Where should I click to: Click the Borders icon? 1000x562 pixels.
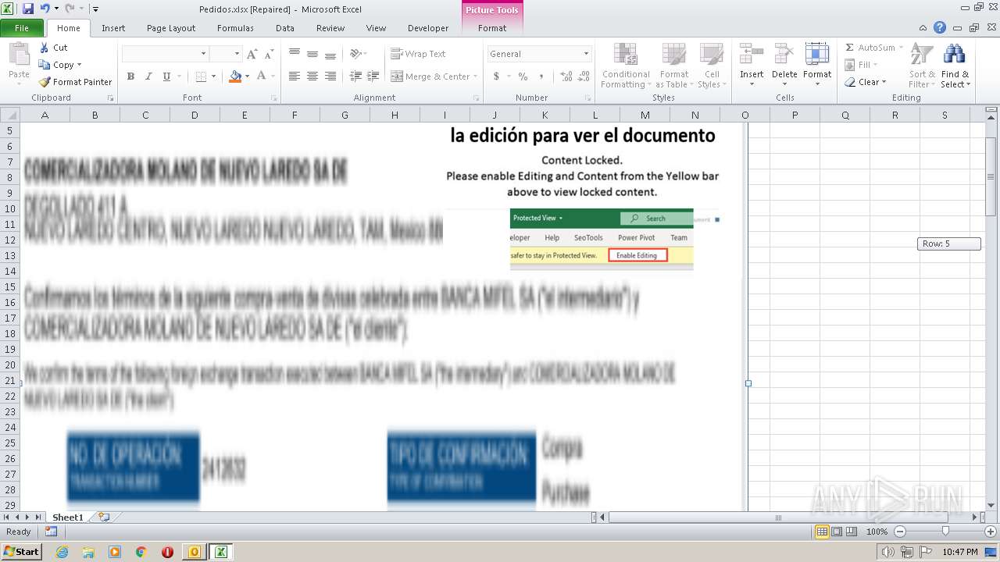(x=201, y=76)
